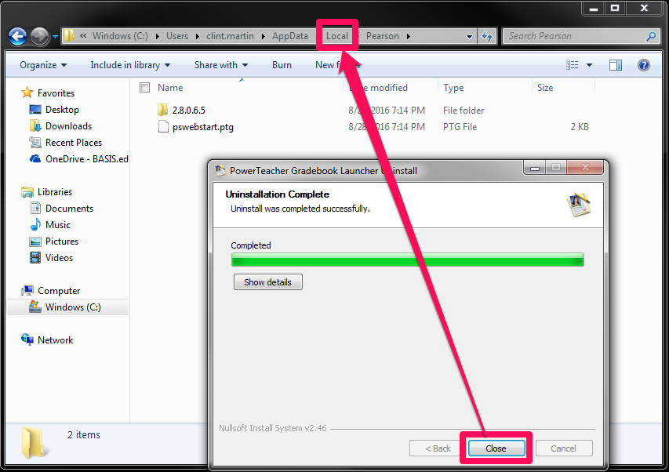Open Desktop in Favorites
The height and width of the screenshot is (472, 669).
[x=62, y=110]
